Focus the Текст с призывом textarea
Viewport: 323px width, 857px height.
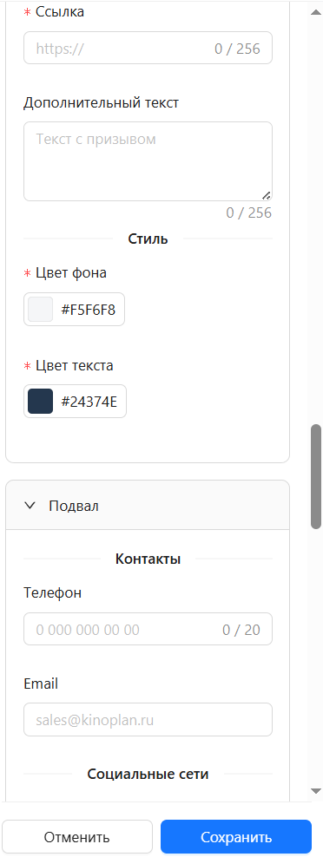[148, 161]
